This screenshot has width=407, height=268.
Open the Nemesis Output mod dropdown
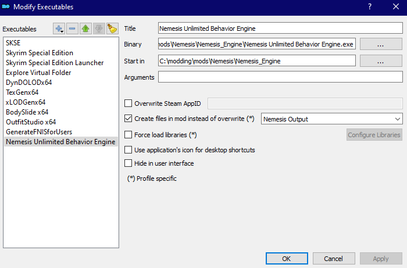pos(332,119)
